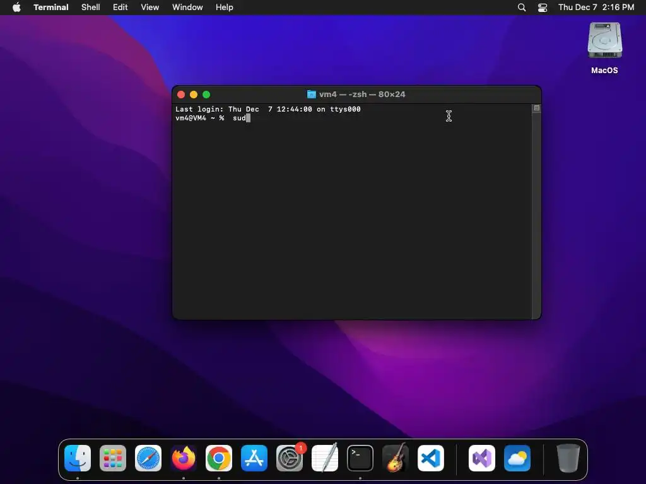Close the Terminal window with red button
Viewport: 646px width, 484px height.
point(181,95)
